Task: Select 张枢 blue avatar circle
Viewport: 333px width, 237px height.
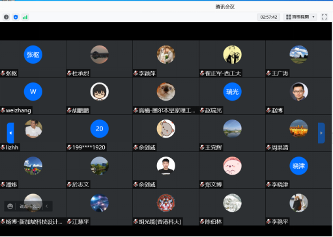Action: [x=33, y=55]
